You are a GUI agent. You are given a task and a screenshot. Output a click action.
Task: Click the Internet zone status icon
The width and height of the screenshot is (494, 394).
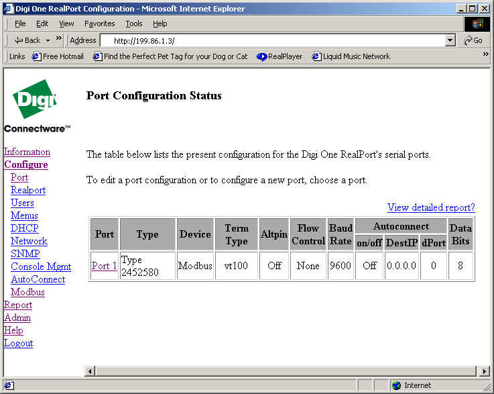pos(397,385)
